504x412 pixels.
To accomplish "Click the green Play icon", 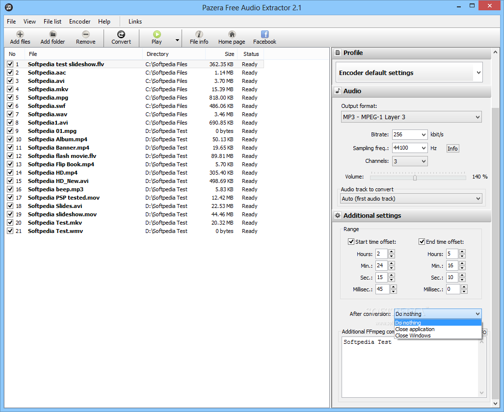I will [157, 34].
